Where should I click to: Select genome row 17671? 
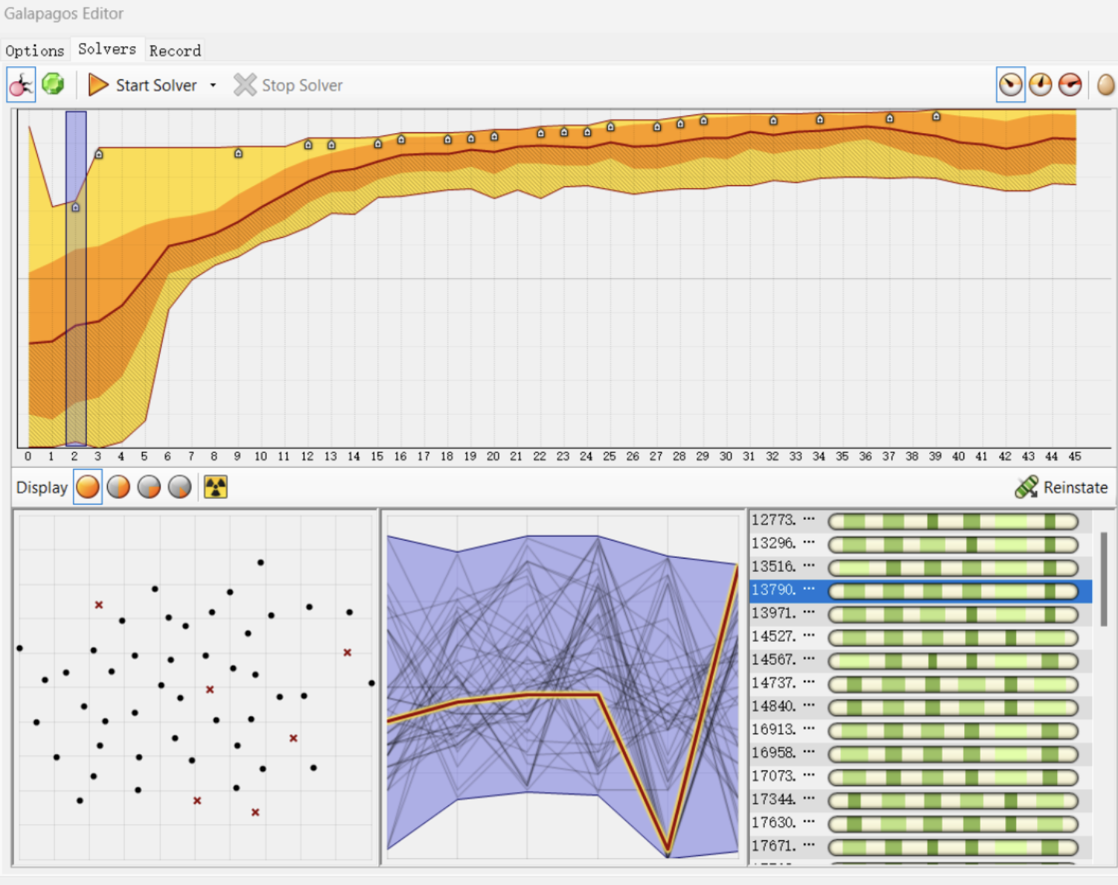coord(920,846)
